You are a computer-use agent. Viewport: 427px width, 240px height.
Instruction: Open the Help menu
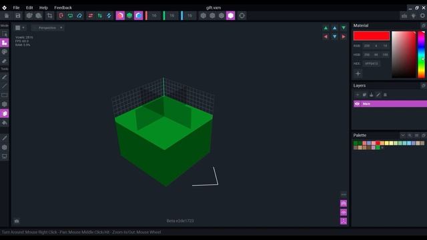point(43,7)
